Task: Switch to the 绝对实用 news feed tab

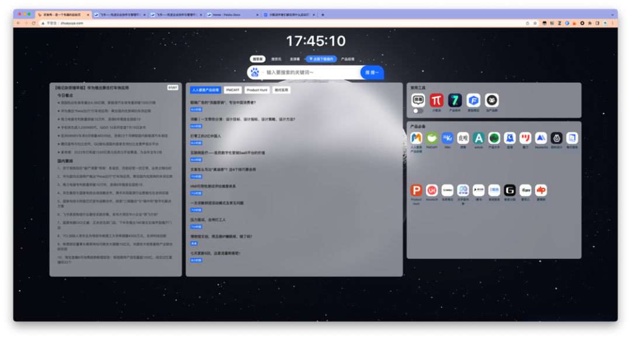Action: 281,90
